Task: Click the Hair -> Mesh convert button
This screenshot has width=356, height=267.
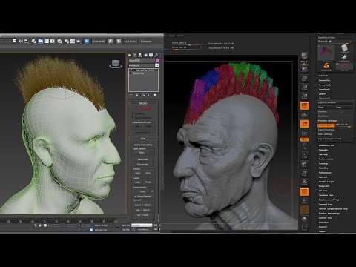Action: 143,215
